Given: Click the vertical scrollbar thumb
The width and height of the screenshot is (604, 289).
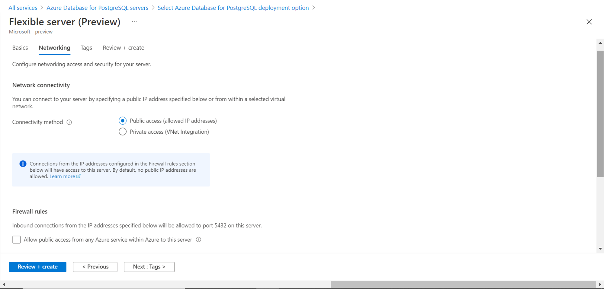Looking at the screenshot, I should [x=600, y=114].
